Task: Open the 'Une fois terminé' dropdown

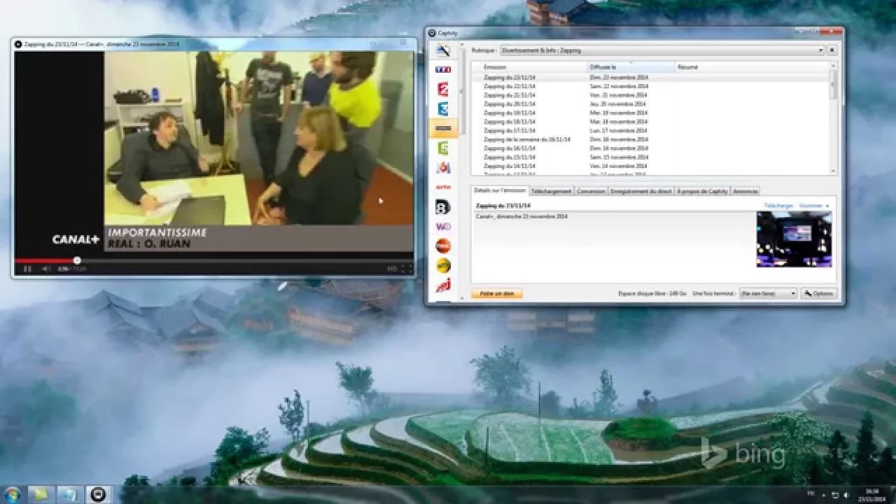Action: (x=768, y=294)
